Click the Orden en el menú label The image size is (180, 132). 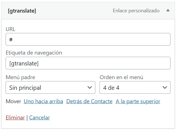[121, 77]
